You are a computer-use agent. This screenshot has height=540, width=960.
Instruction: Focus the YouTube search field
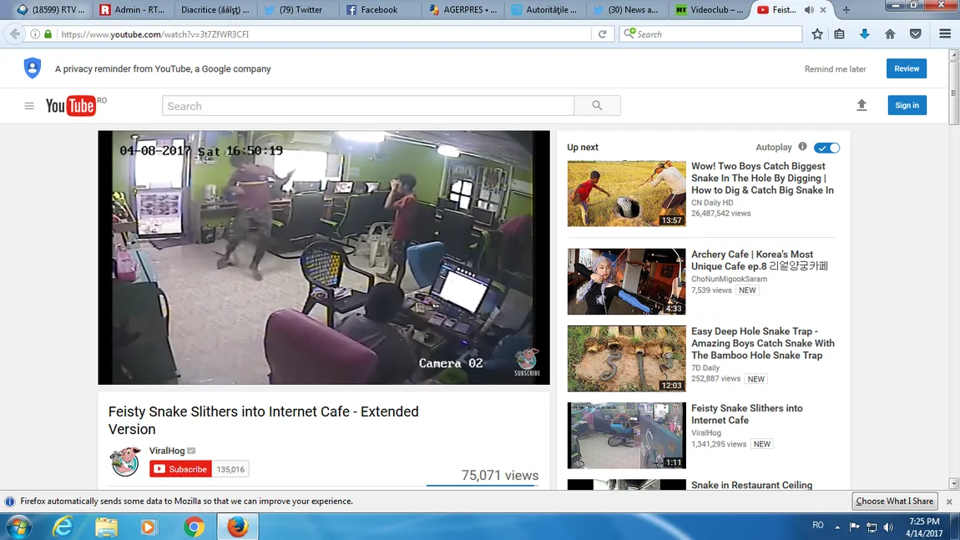coord(368,106)
